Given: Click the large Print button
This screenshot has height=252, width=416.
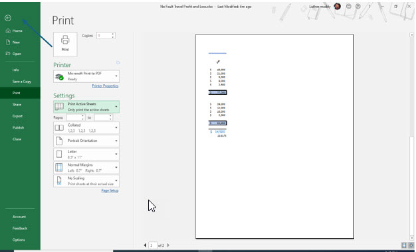Looking at the screenshot, I should 65,44.
